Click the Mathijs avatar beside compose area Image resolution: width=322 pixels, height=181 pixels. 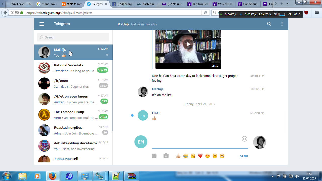click(260, 142)
